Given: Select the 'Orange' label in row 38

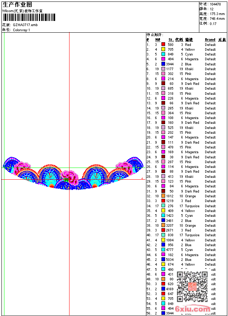Looking at the screenshot, I should [190, 226].
